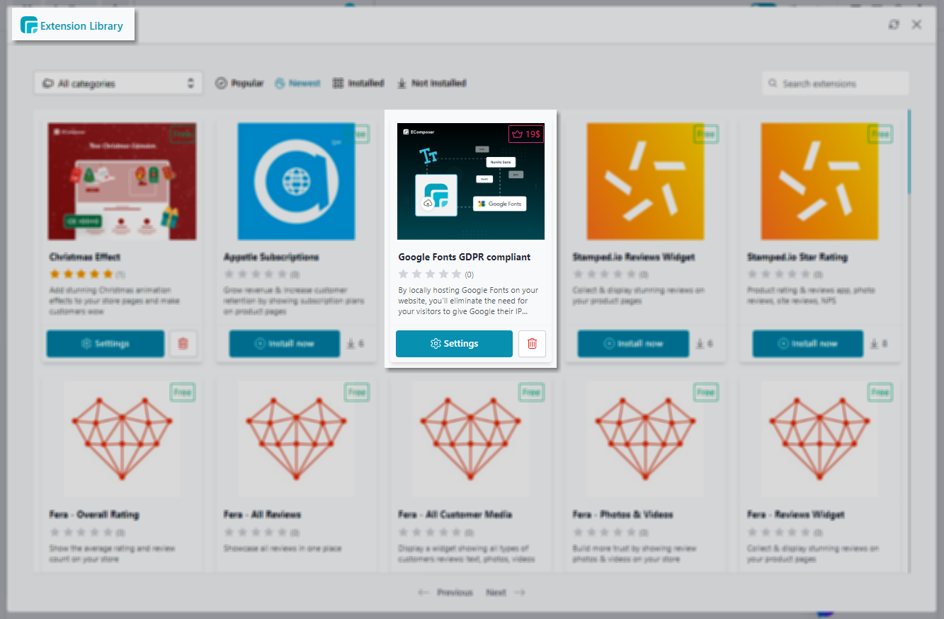Open Fera - Reviews Widget heart thumbnail
The height and width of the screenshot is (619, 944).
click(820, 439)
